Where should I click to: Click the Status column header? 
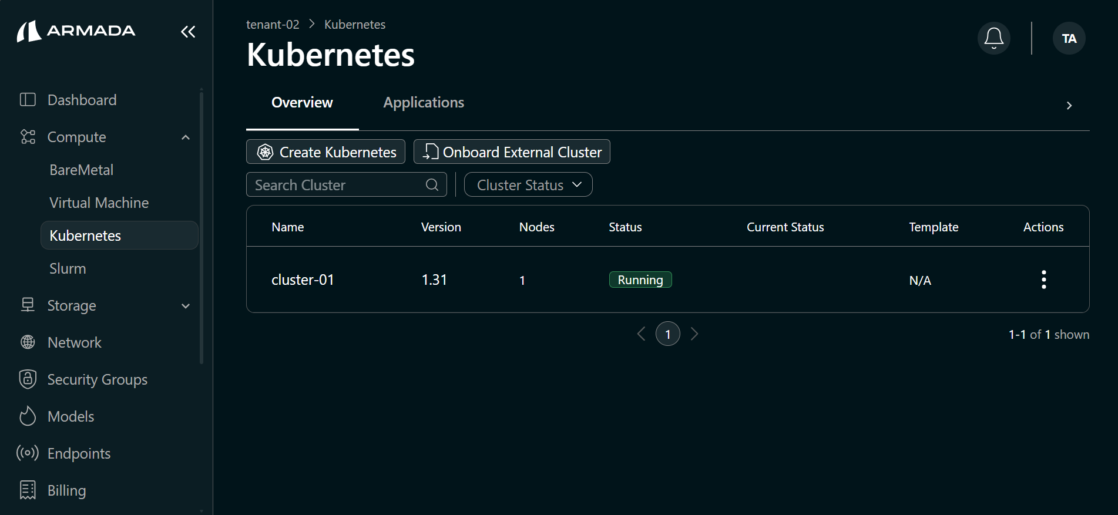click(x=625, y=227)
